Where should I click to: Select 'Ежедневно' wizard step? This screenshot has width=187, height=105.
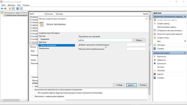point(45,39)
